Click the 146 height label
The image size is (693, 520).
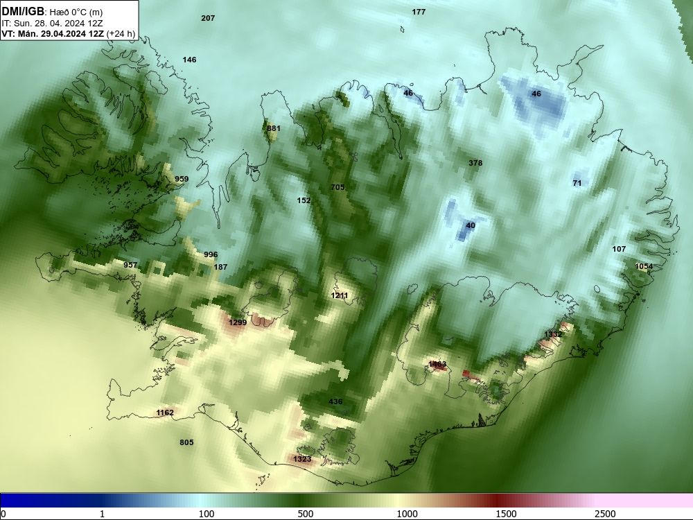[x=189, y=60]
